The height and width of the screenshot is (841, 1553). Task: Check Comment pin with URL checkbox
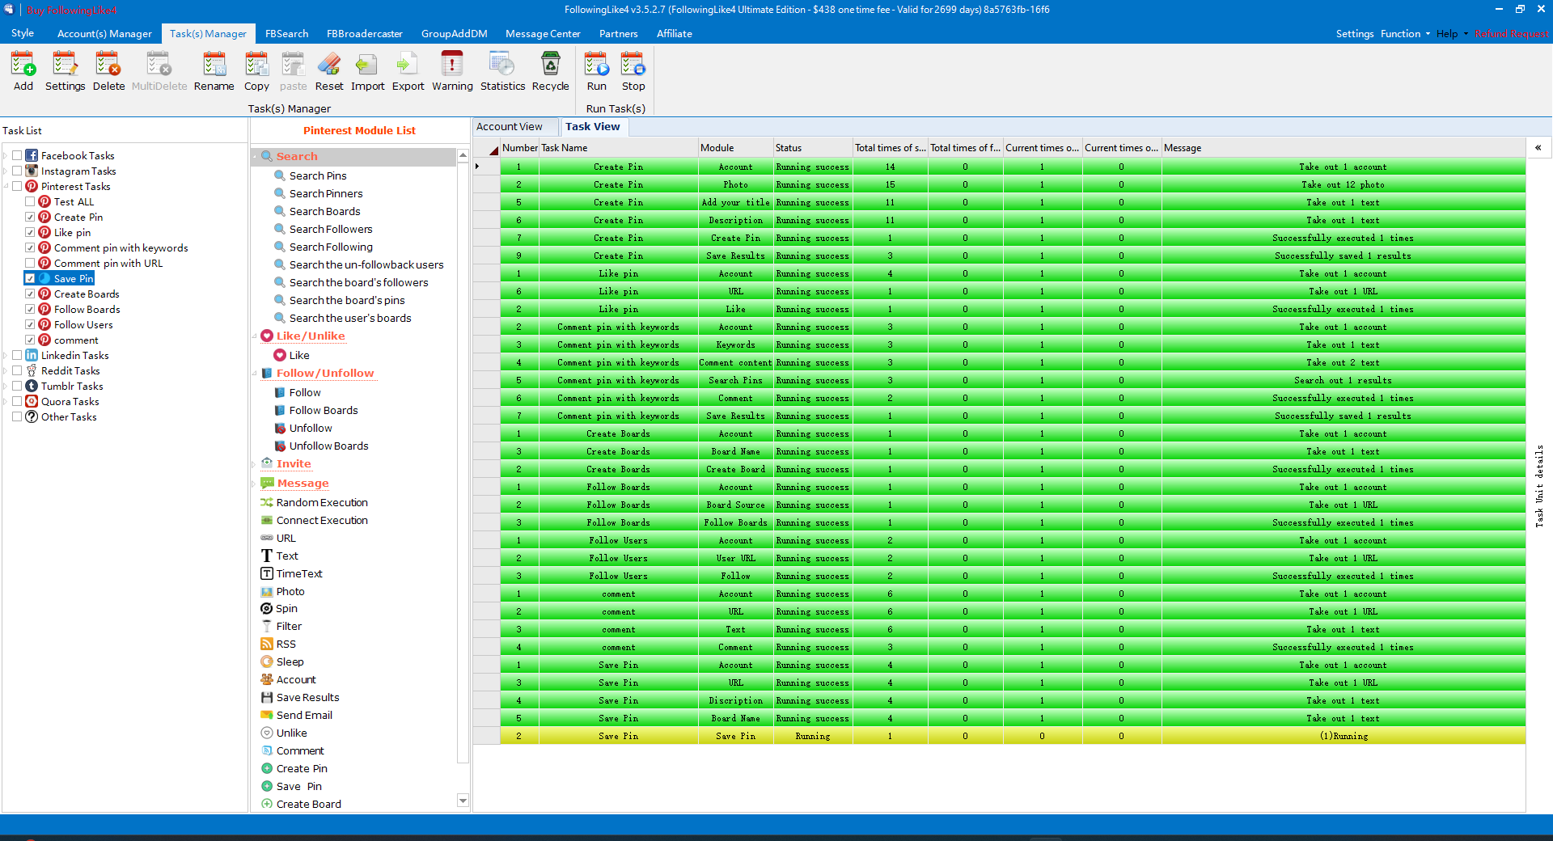click(x=30, y=263)
